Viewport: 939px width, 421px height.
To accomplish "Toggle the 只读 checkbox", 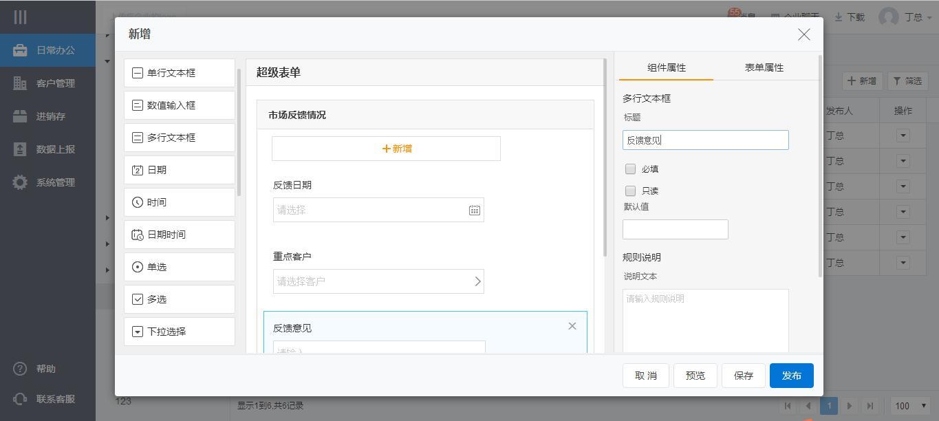I will click(x=630, y=191).
